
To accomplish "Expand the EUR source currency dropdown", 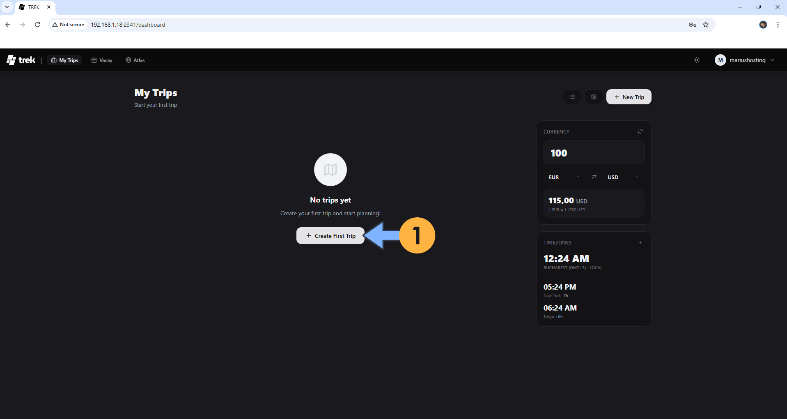I will click(x=564, y=177).
